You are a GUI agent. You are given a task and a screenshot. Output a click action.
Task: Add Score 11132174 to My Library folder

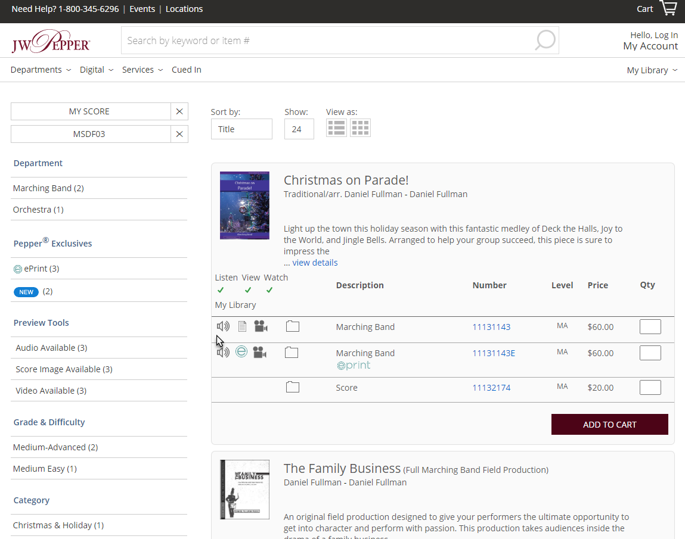pos(293,387)
